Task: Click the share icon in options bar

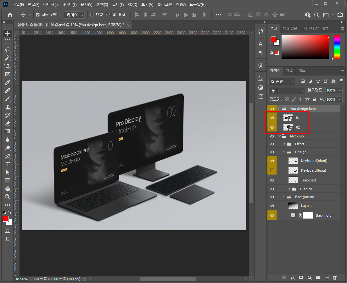Action: point(340,14)
